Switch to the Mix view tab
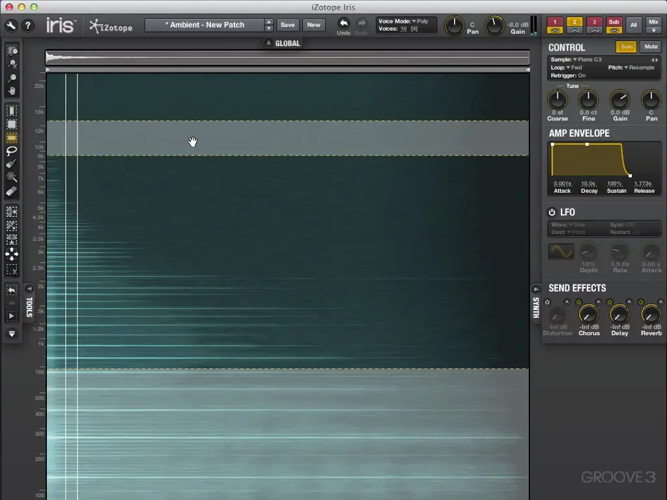The height and width of the screenshot is (500, 667). point(653,22)
